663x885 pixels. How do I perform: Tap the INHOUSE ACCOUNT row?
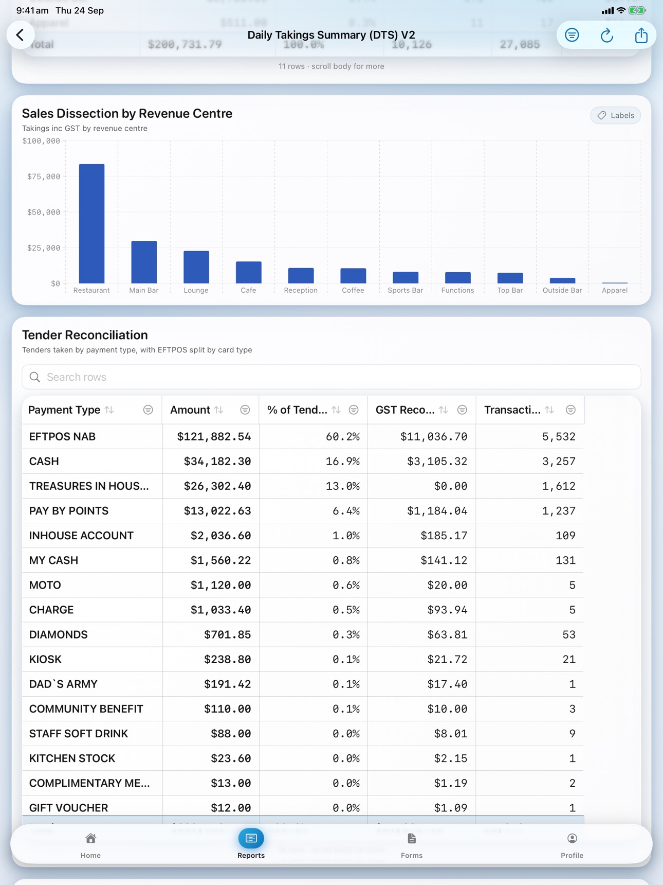coord(303,536)
